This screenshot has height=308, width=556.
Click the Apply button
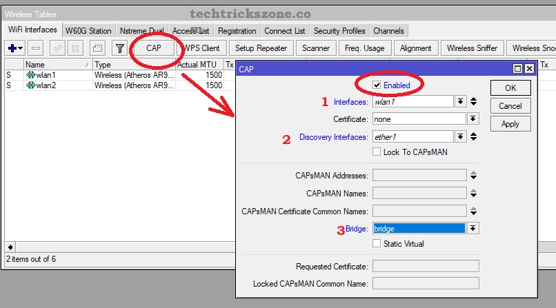pos(510,124)
